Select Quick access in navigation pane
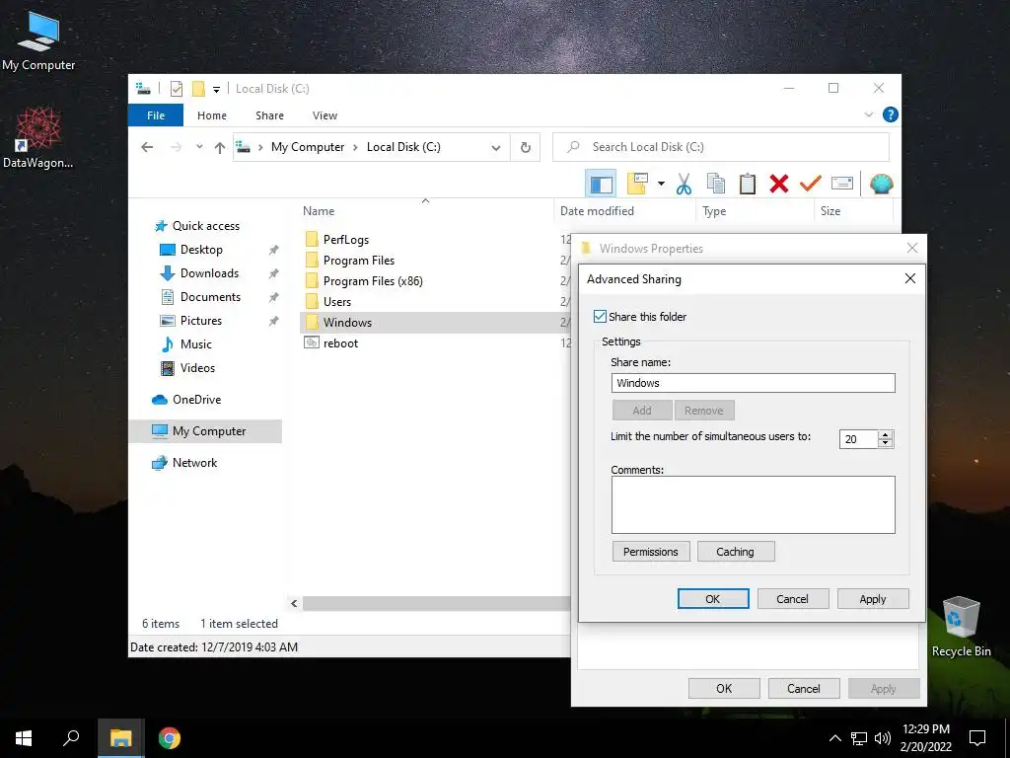 pyautogui.click(x=205, y=226)
